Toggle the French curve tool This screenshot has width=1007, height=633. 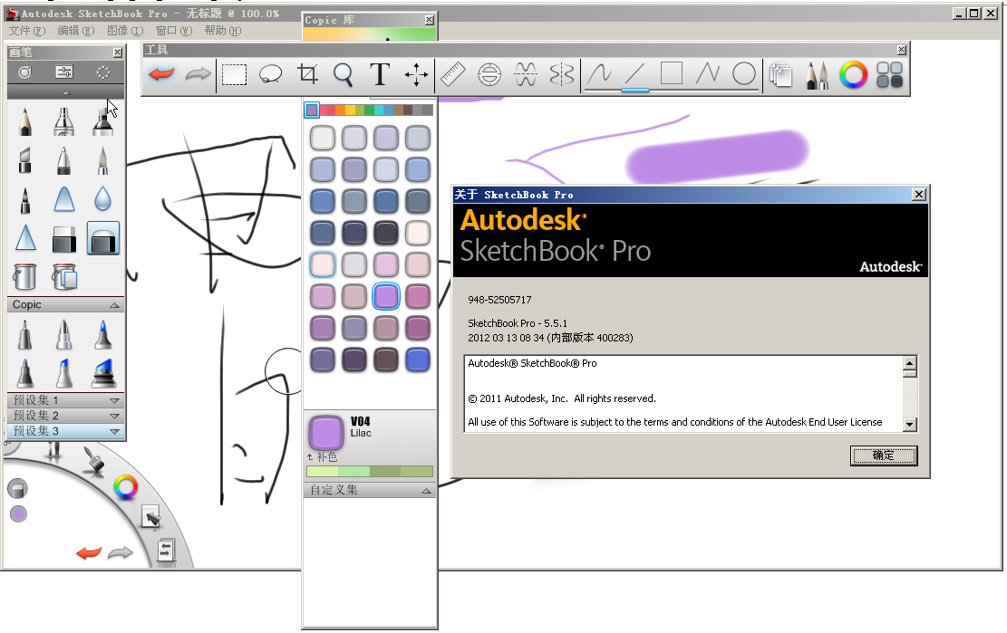[x=526, y=74]
